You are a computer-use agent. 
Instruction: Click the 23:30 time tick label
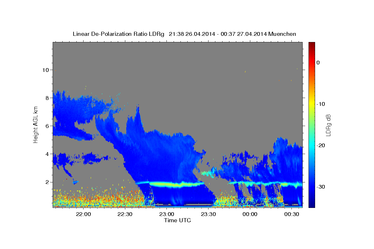pos(208,214)
